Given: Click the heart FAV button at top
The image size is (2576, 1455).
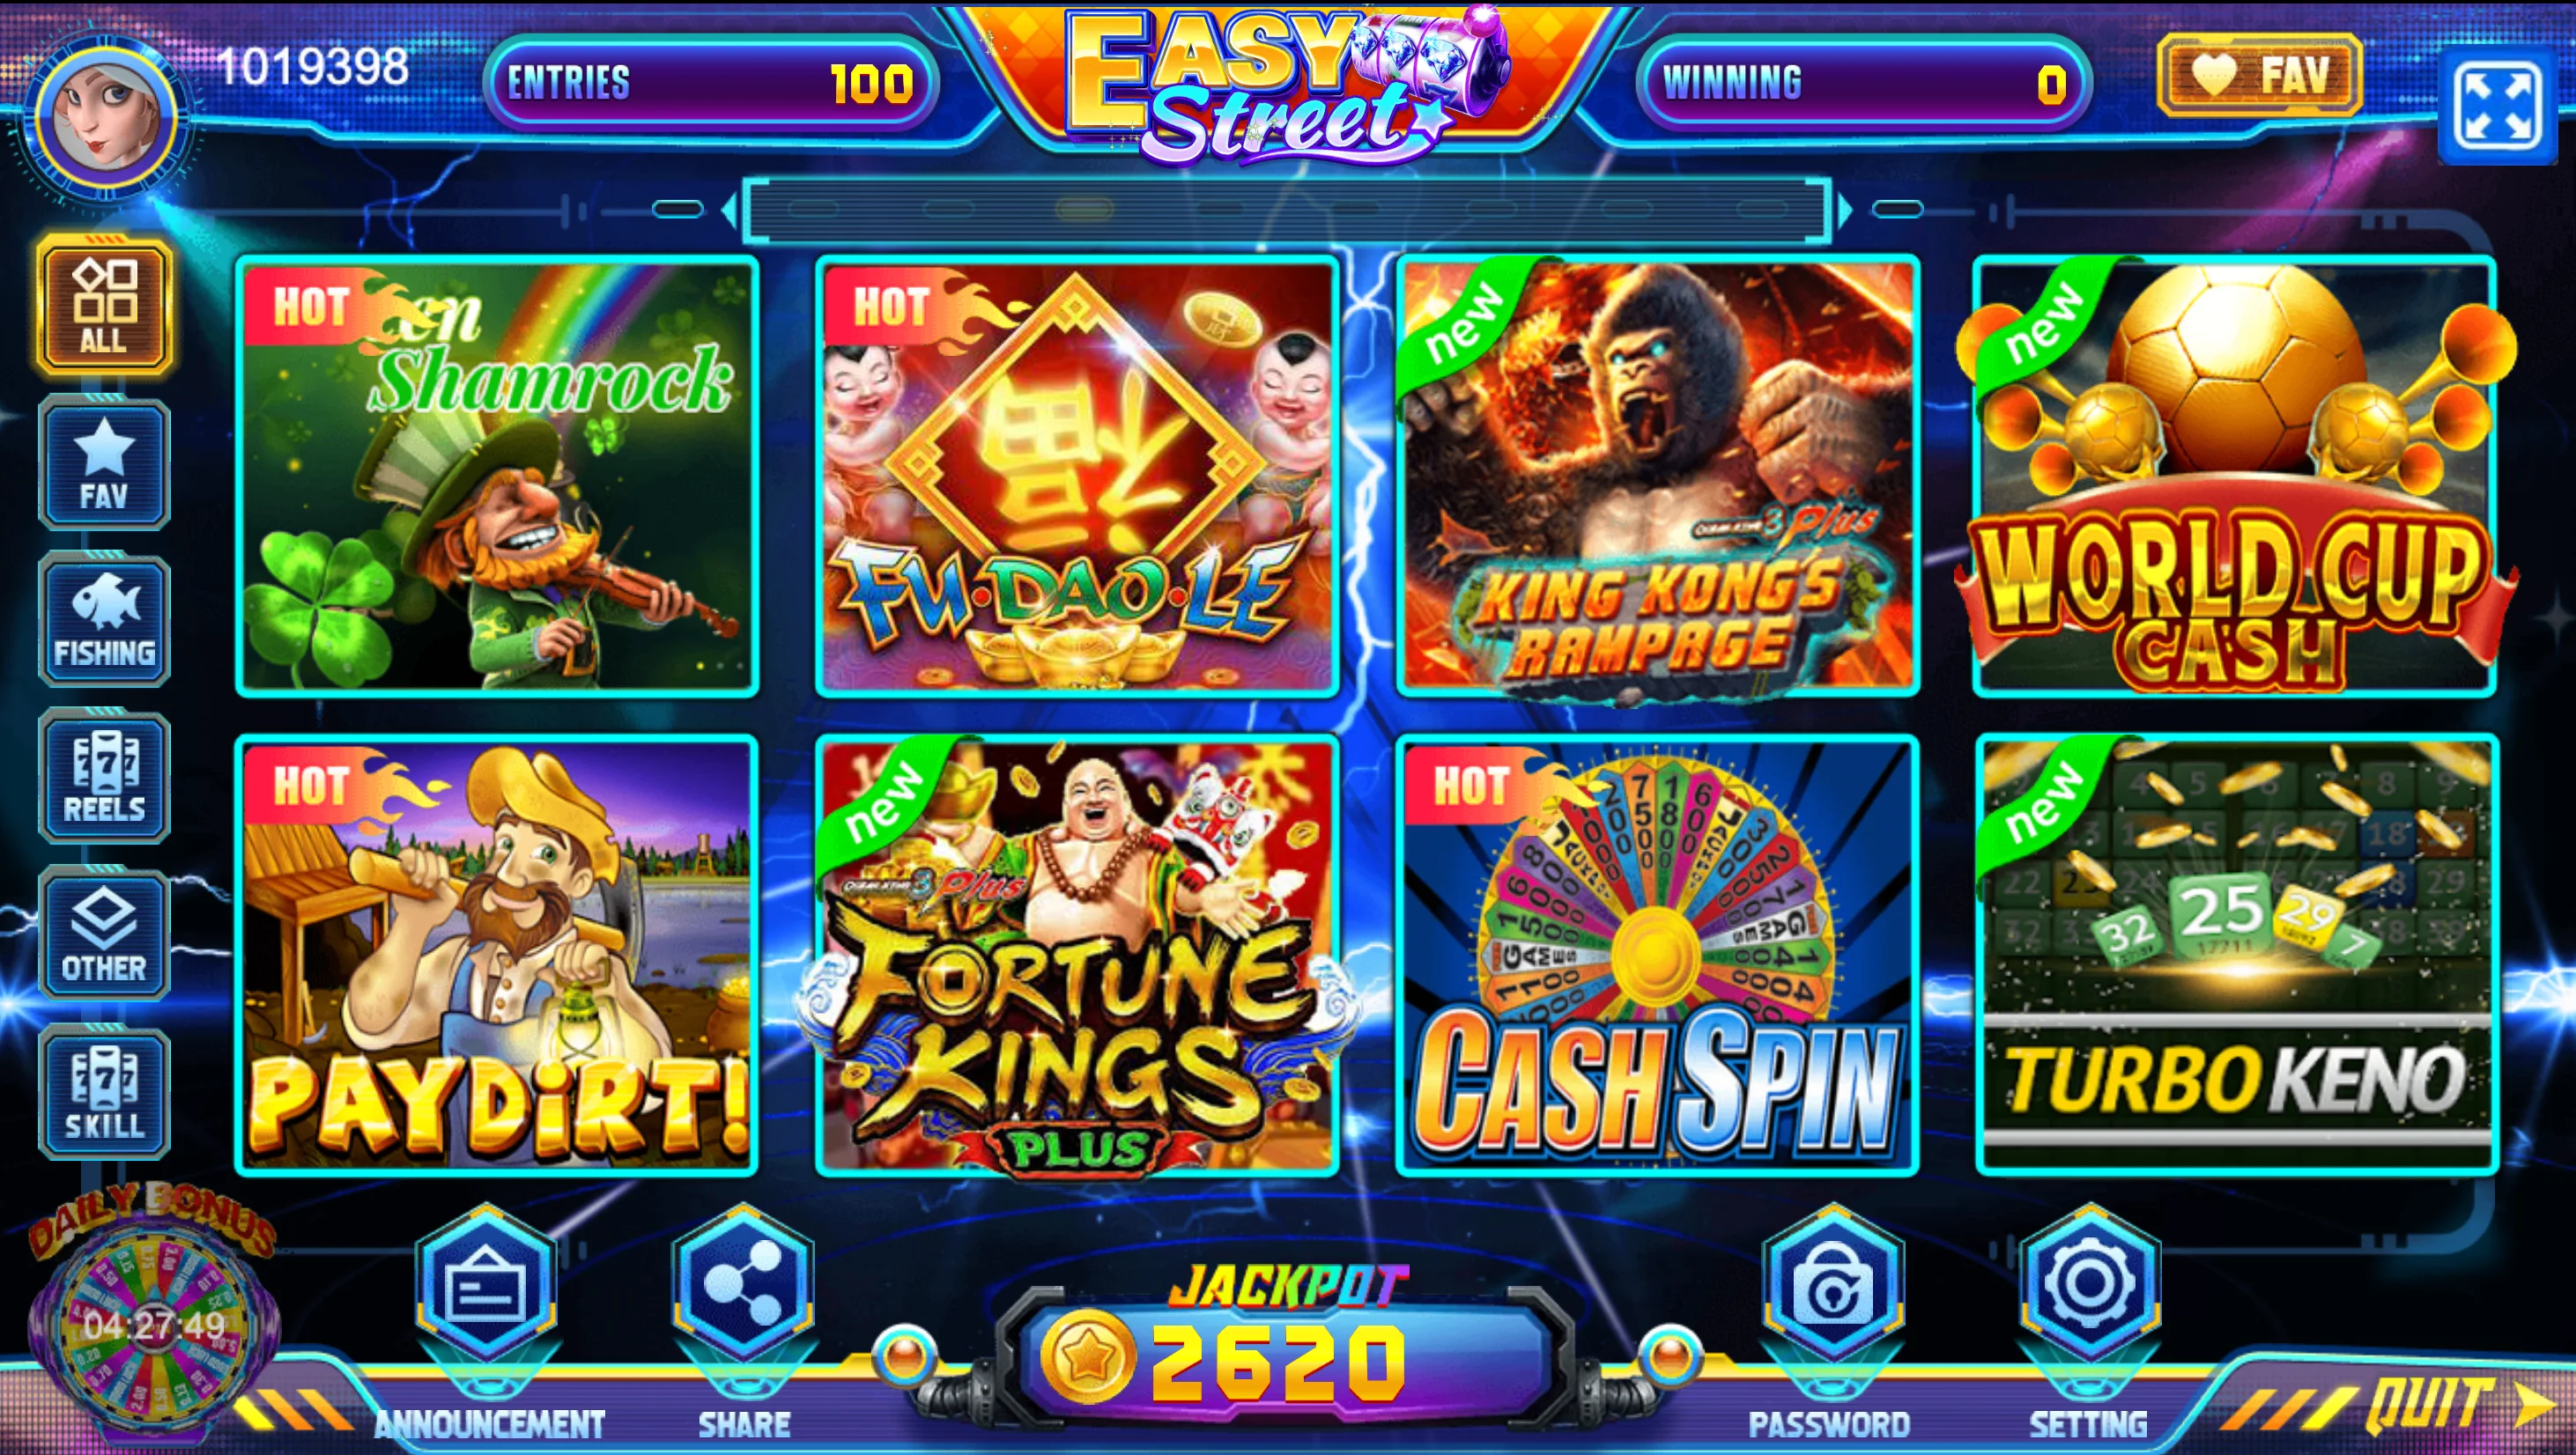Looking at the screenshot, I should click(x=2260, y=75).
